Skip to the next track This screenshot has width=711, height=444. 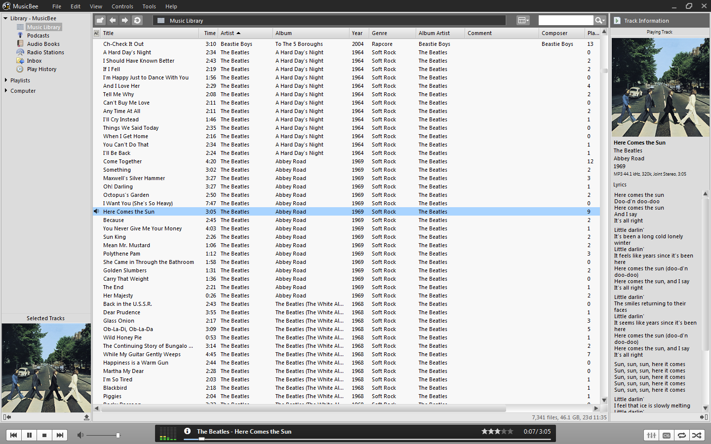(60, 435)
